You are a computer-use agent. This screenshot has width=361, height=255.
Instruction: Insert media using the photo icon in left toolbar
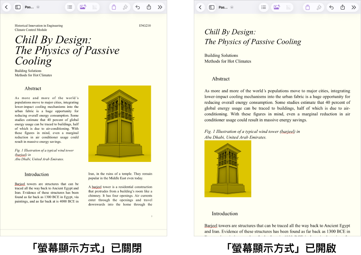point(83,7)
